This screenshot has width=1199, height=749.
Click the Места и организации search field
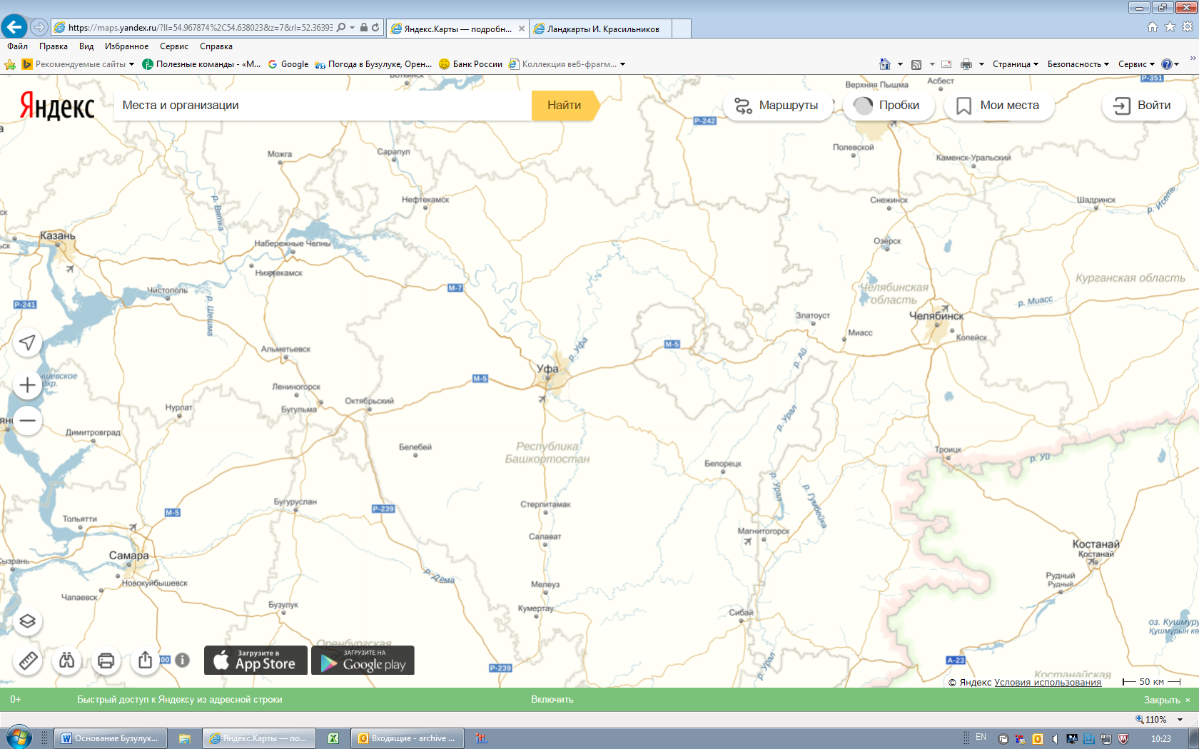tap(323, 106)
